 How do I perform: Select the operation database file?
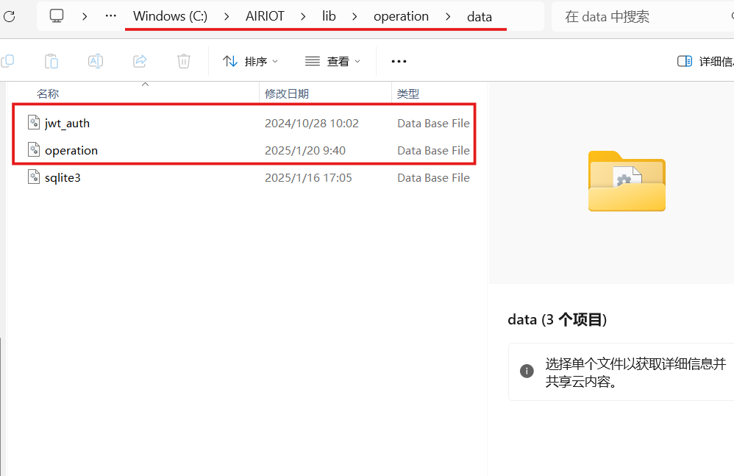point(71,150)
